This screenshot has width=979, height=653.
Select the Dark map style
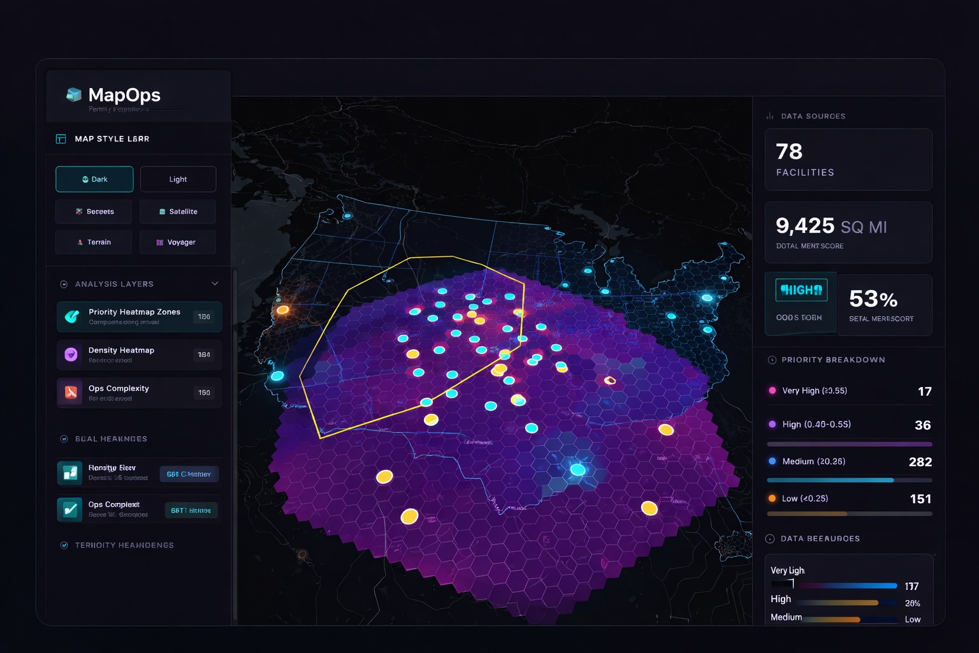(94, 179)
